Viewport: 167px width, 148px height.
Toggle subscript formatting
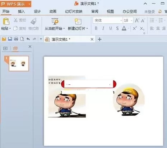tap(142, 28)
